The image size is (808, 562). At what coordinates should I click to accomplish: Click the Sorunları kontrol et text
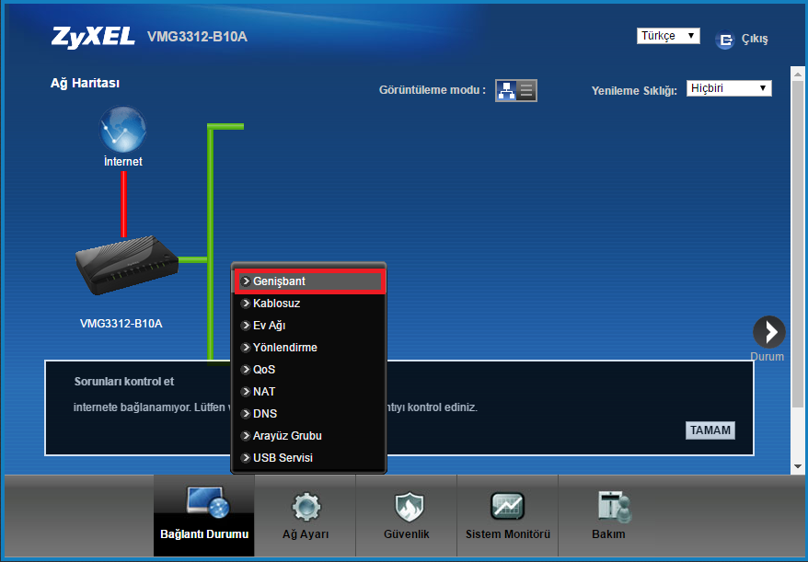(x=124, y=382)
